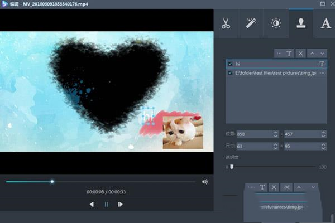
Task: Open the scissors trim tab
Action: pyautogui.click(x=226, y=23)
